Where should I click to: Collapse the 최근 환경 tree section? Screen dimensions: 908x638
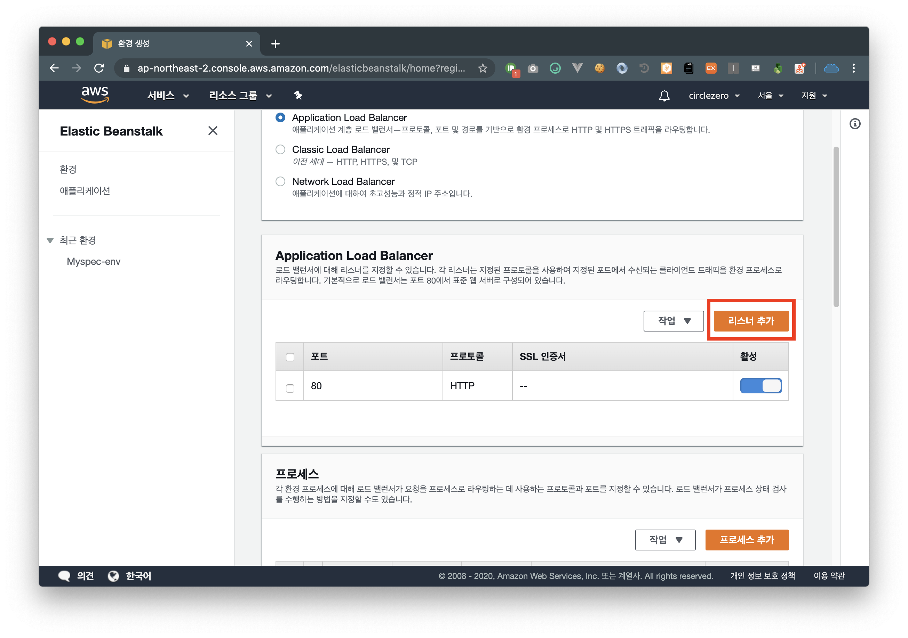[50, 240]
